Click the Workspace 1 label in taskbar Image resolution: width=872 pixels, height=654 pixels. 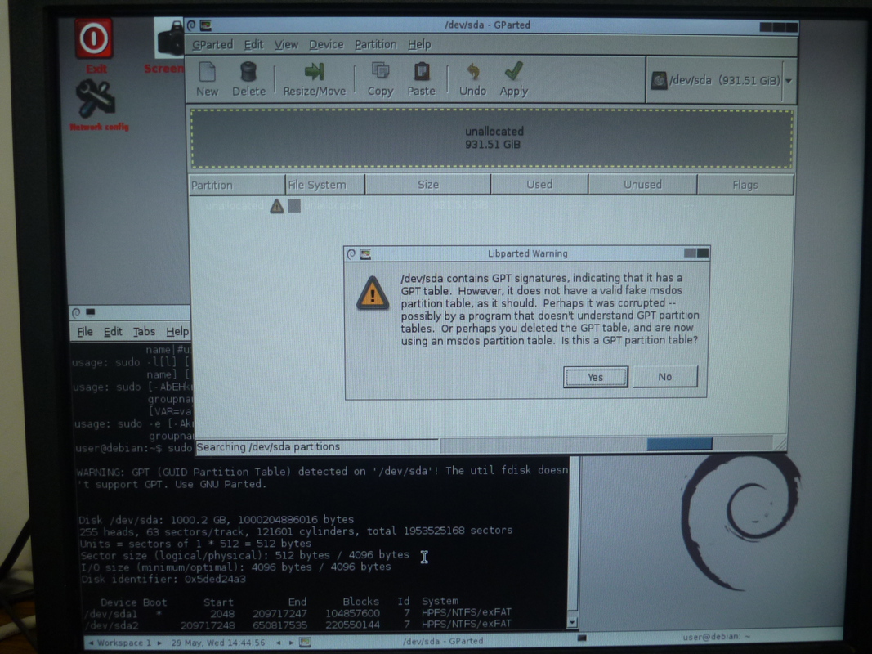pos(124,643)
